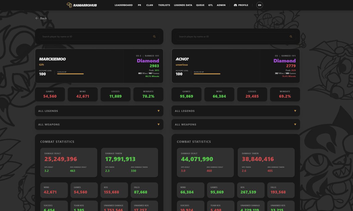Image resolution: width=353 pixels, height=211 pixels.
Task: Click Diamond rank 2779 rating
Action: point(291,66)
